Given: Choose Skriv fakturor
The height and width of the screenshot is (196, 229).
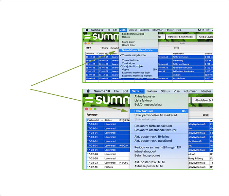Looking at the screenshot, I should [x=159, y=111].
